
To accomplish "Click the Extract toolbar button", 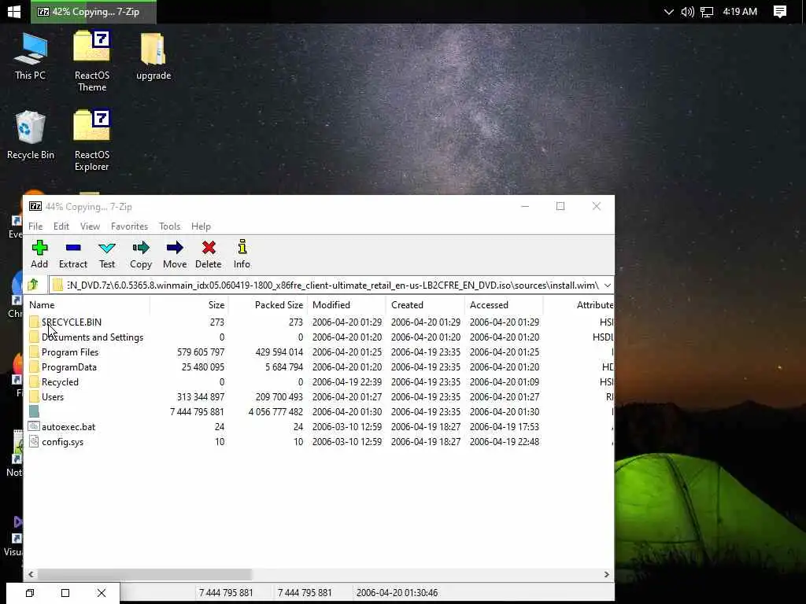I will [x=73, y=254].
